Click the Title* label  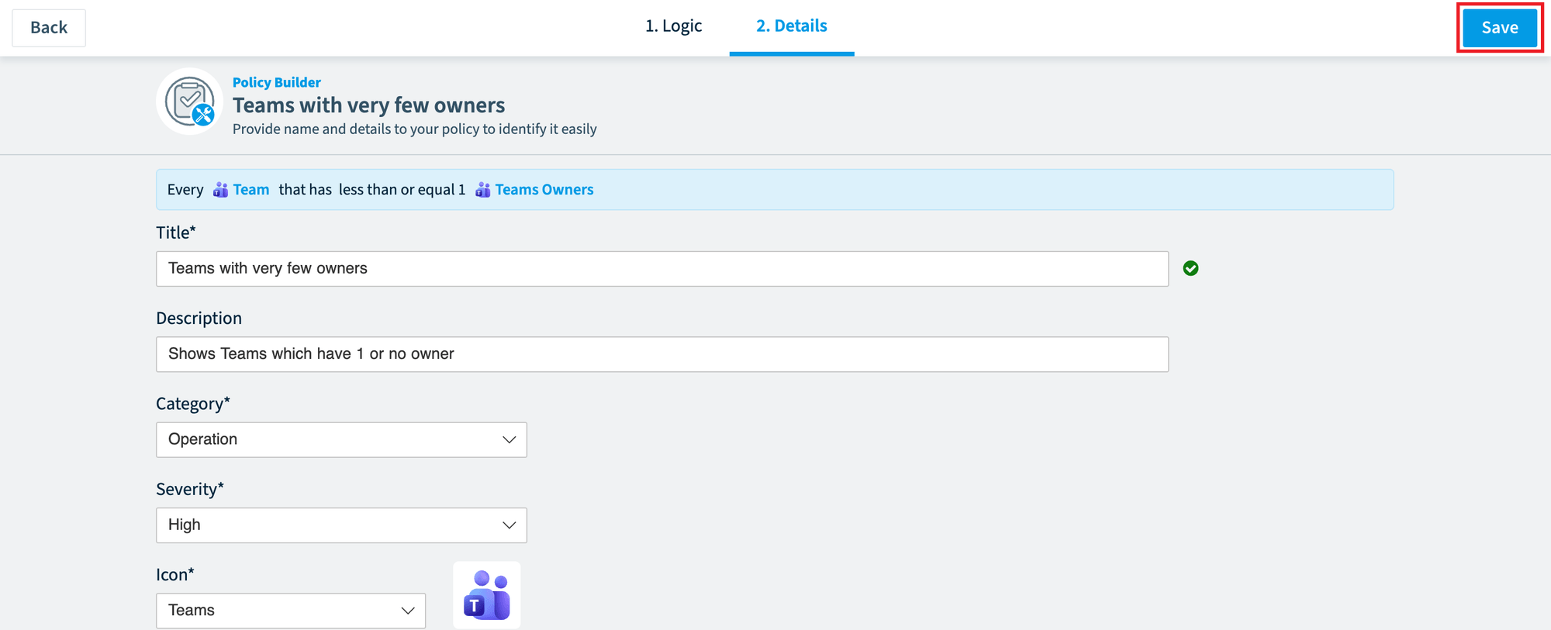coord(176,232)
